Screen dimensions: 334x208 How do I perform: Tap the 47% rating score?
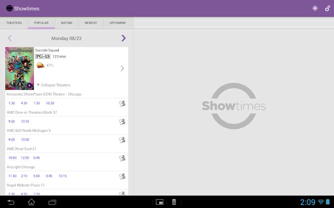coord(50,65)
